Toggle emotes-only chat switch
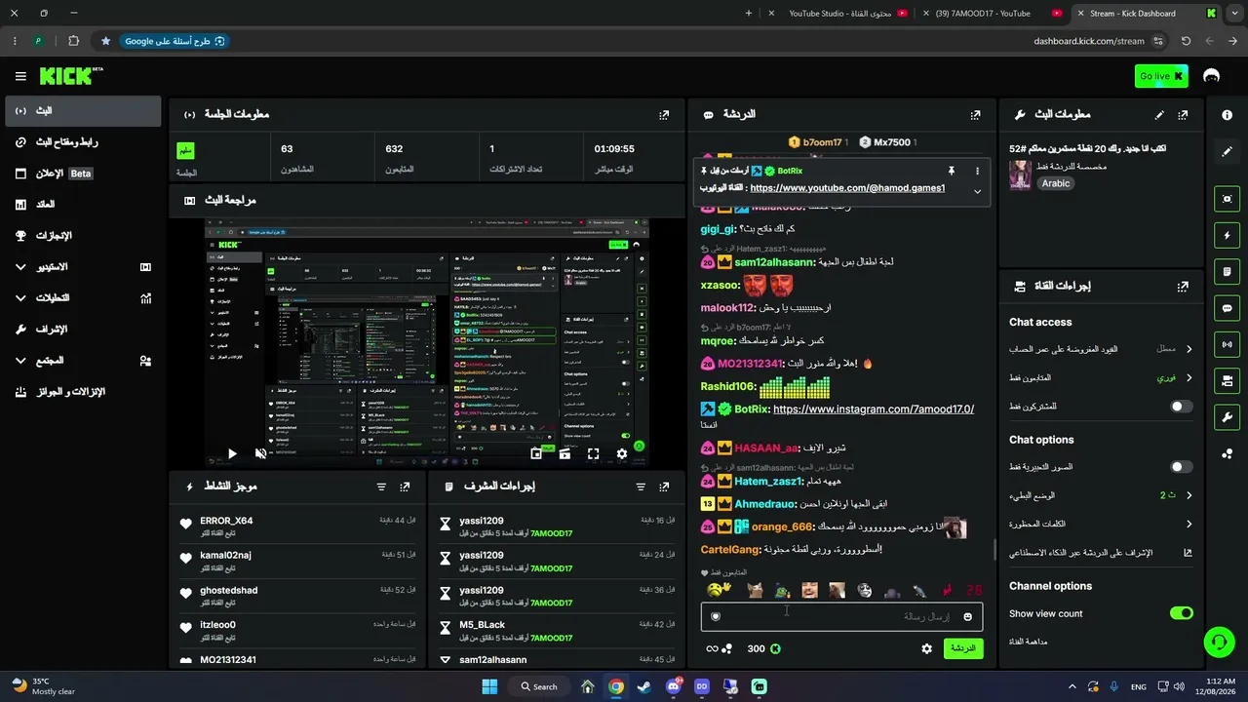 tap(1181, 467)
